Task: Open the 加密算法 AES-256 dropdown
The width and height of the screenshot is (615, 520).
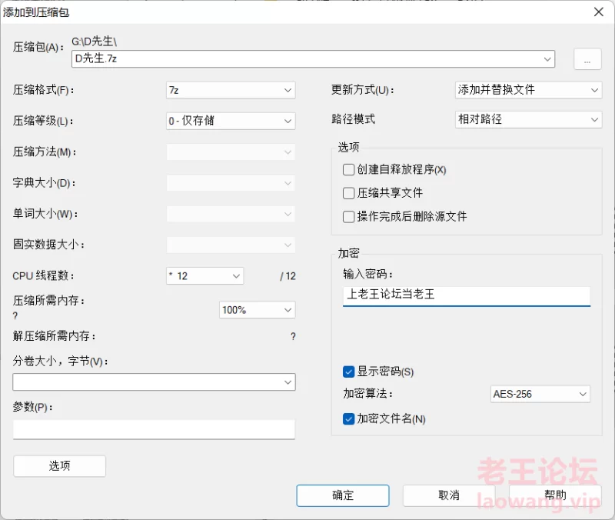Action: [540, 394]
